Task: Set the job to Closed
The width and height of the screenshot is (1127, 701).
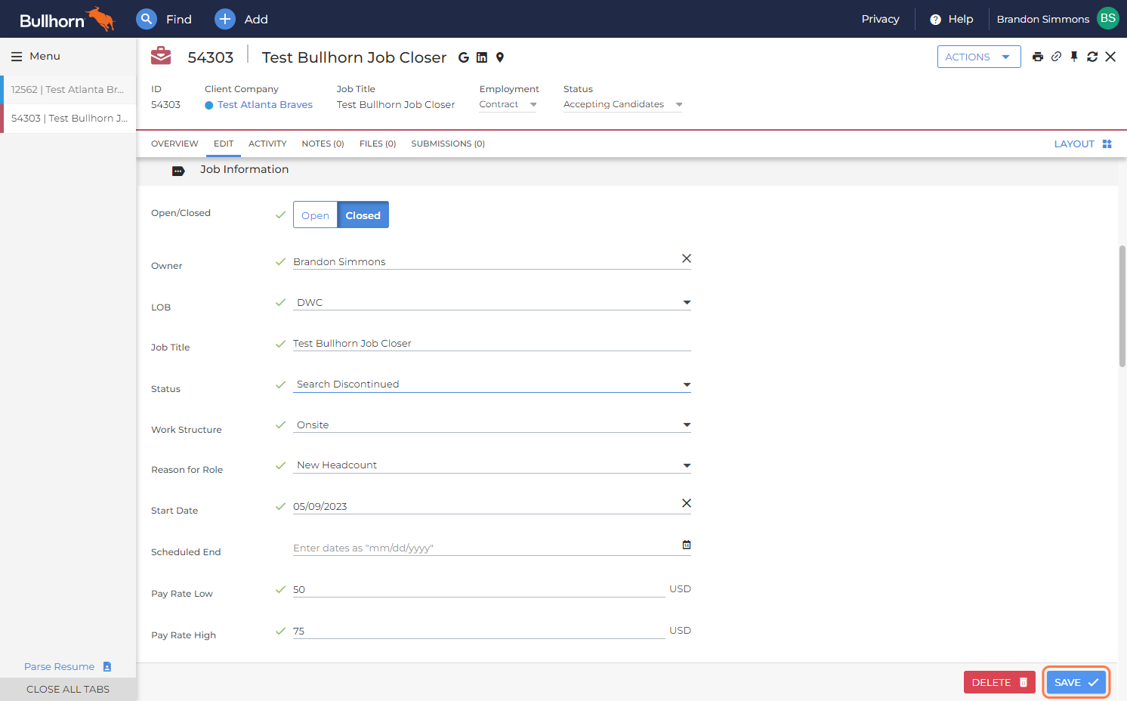Action: point(363,215)
